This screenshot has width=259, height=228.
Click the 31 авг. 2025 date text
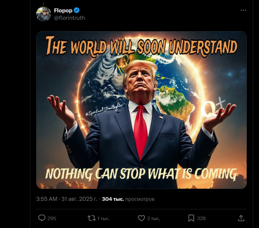tap(80, 199)
